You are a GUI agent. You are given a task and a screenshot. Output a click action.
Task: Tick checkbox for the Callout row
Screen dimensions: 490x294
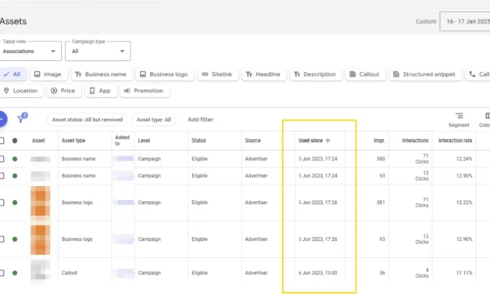pyautogui.click(x=2, y=273)
